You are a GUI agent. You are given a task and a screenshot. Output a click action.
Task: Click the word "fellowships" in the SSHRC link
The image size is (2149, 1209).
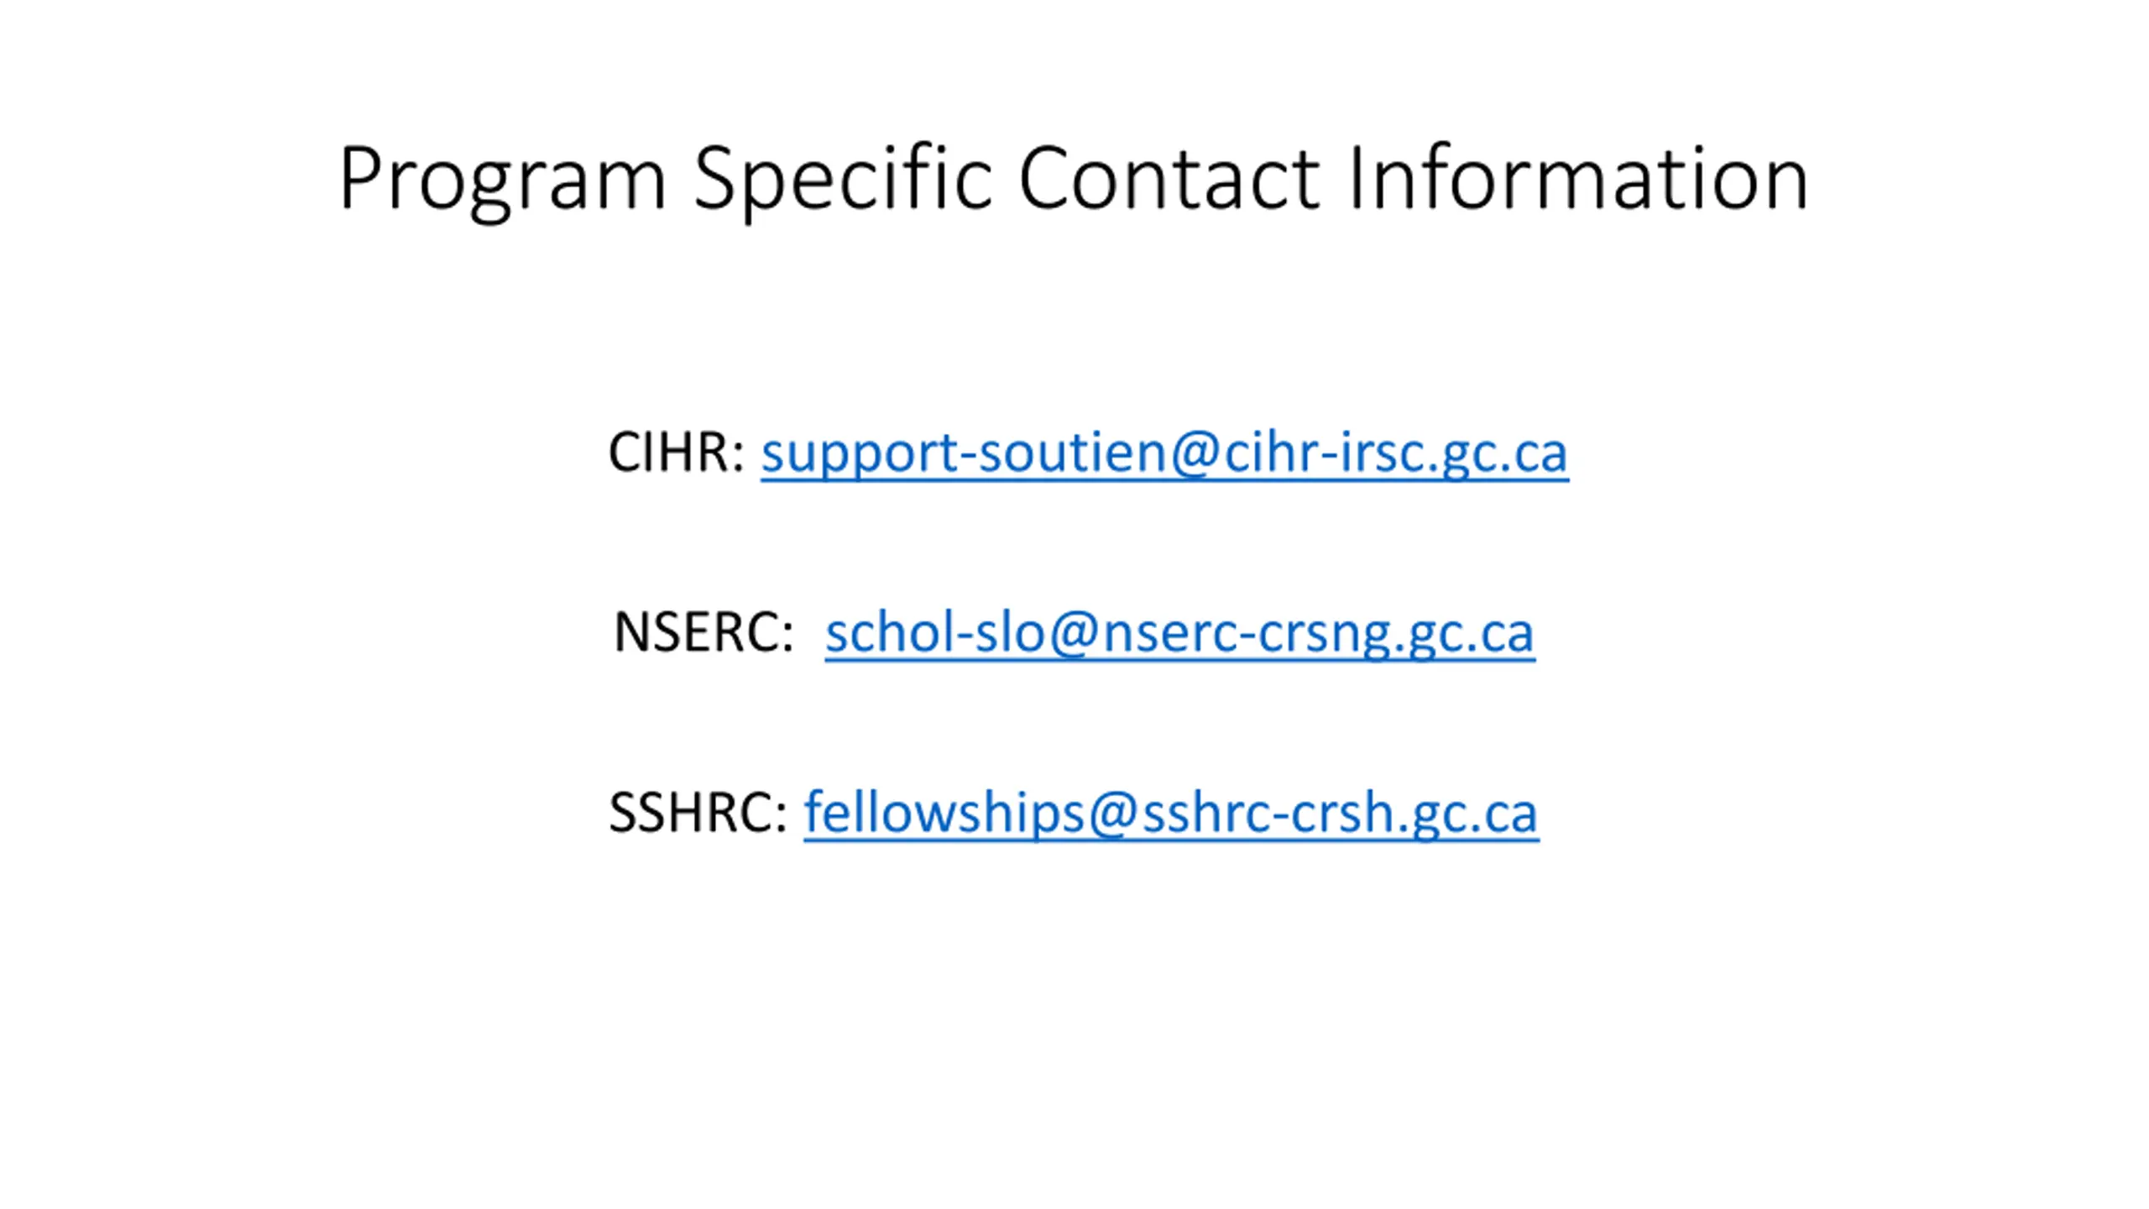click(x=944, y=813)
